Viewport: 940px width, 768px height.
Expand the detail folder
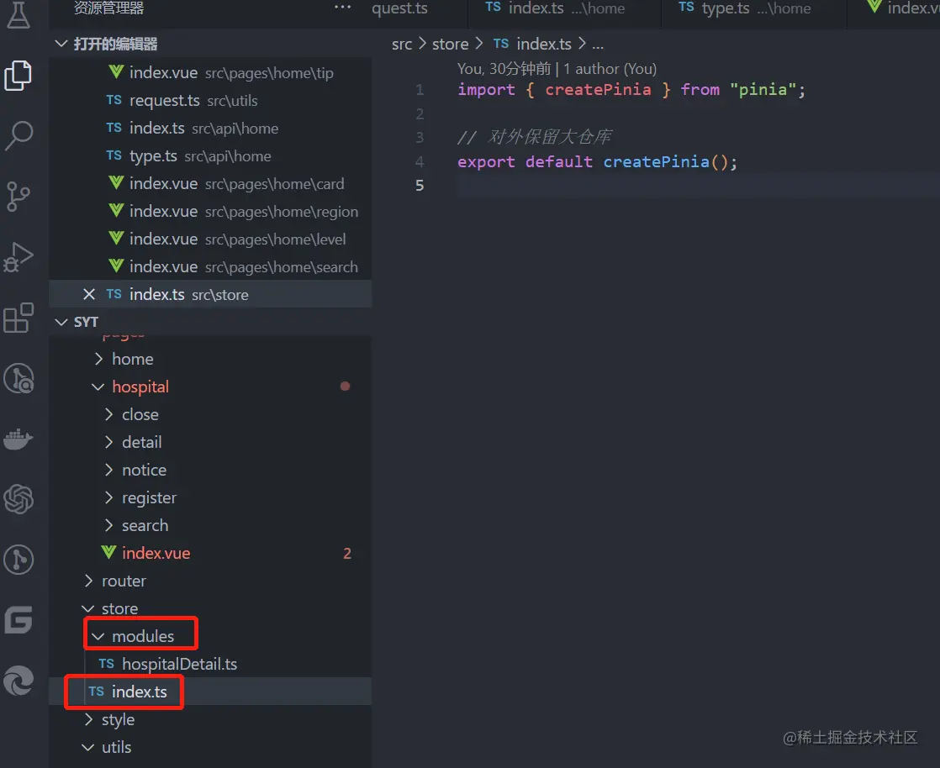coord(108,441)
